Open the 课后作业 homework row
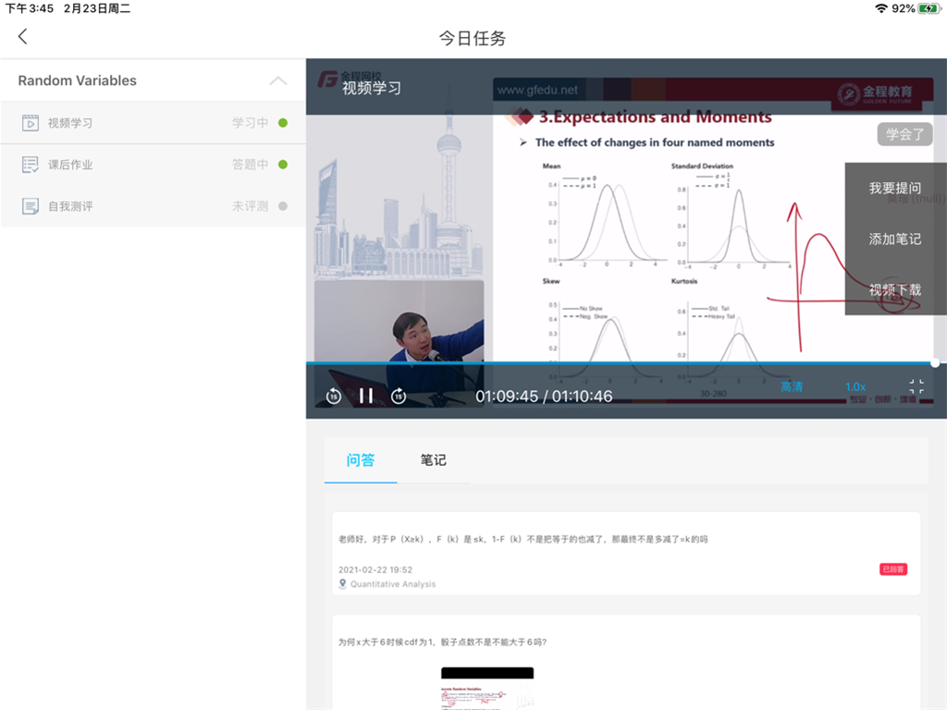This screenshot has height=710, width=947. coord(153,165)
